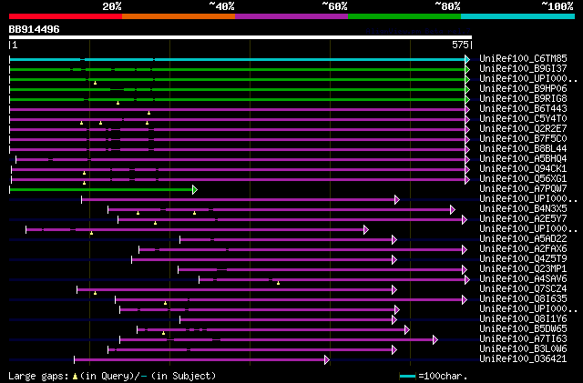Select hit label UniRef100_Q7SCZ4
Viewport: 583px width, 383px height.
pos(523,288)
